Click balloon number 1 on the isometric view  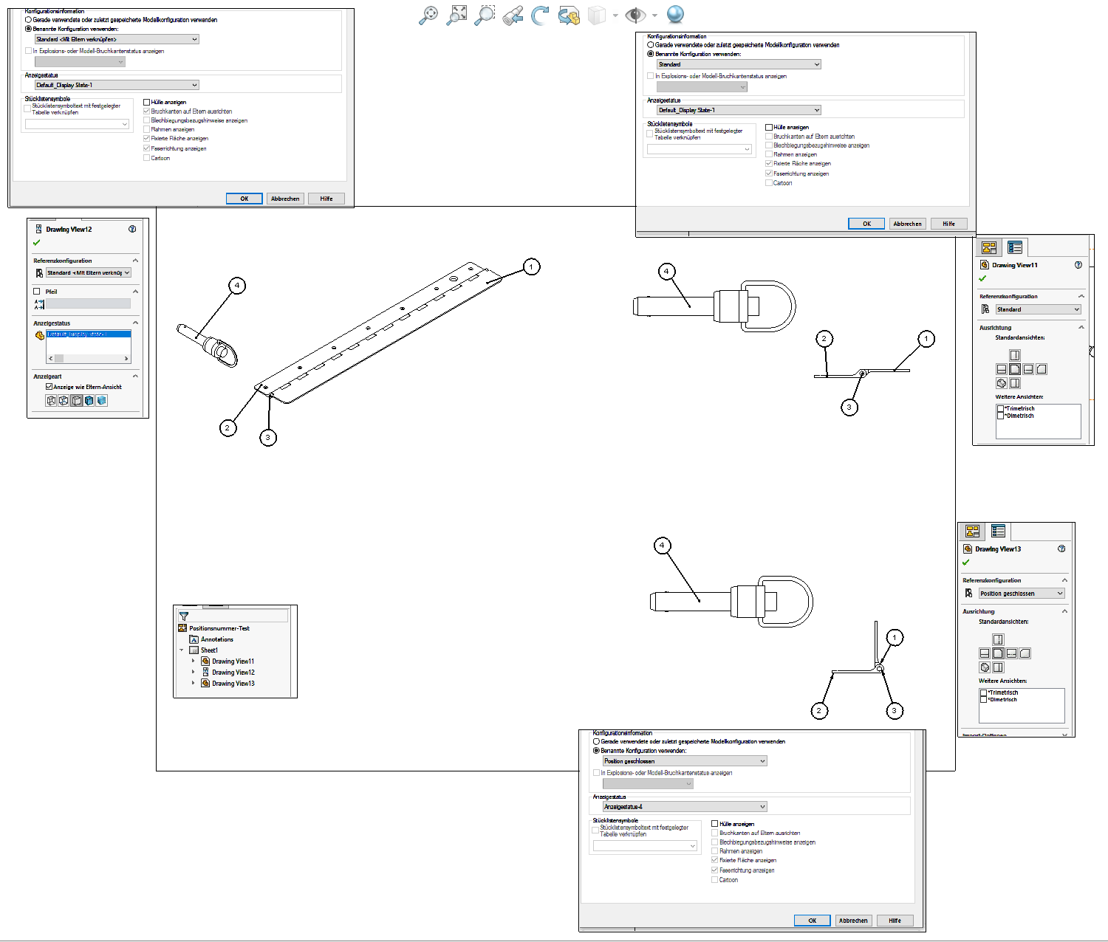pos(531,267)
